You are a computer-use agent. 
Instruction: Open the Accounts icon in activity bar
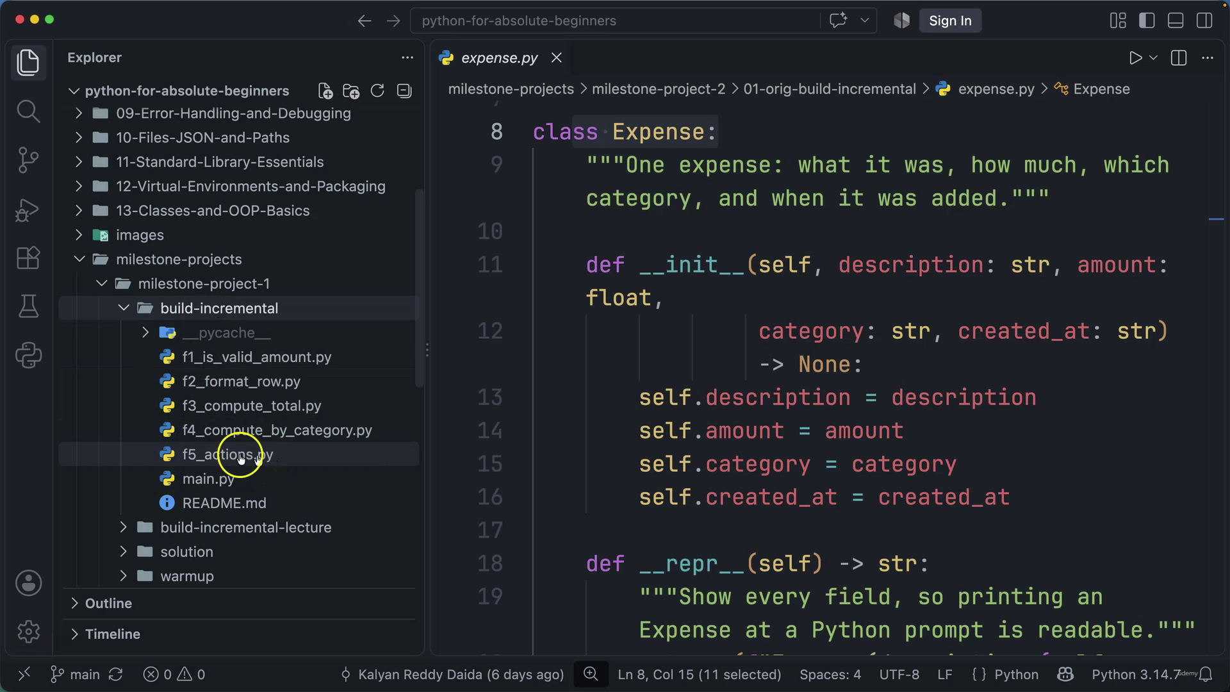click(x=28, y=583)
